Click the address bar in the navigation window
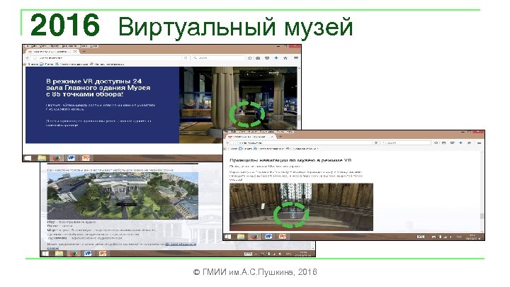The height and width of the screenshot is (287, 510). pyautogui.click(x=306, y=143)
